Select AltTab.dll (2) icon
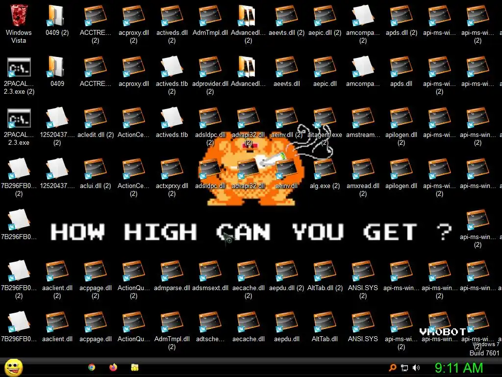 click(x=325, y=270)
